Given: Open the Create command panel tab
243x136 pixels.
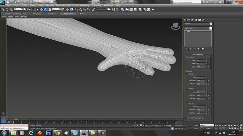Looking at the screenshot, I should 185,20.
